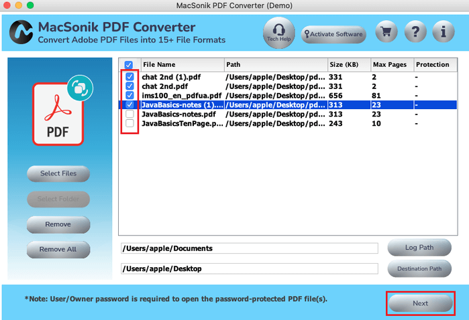Click path cell of JavaBasicsTenPage row
The image size is (469, 320).
(x=275, y=123)
